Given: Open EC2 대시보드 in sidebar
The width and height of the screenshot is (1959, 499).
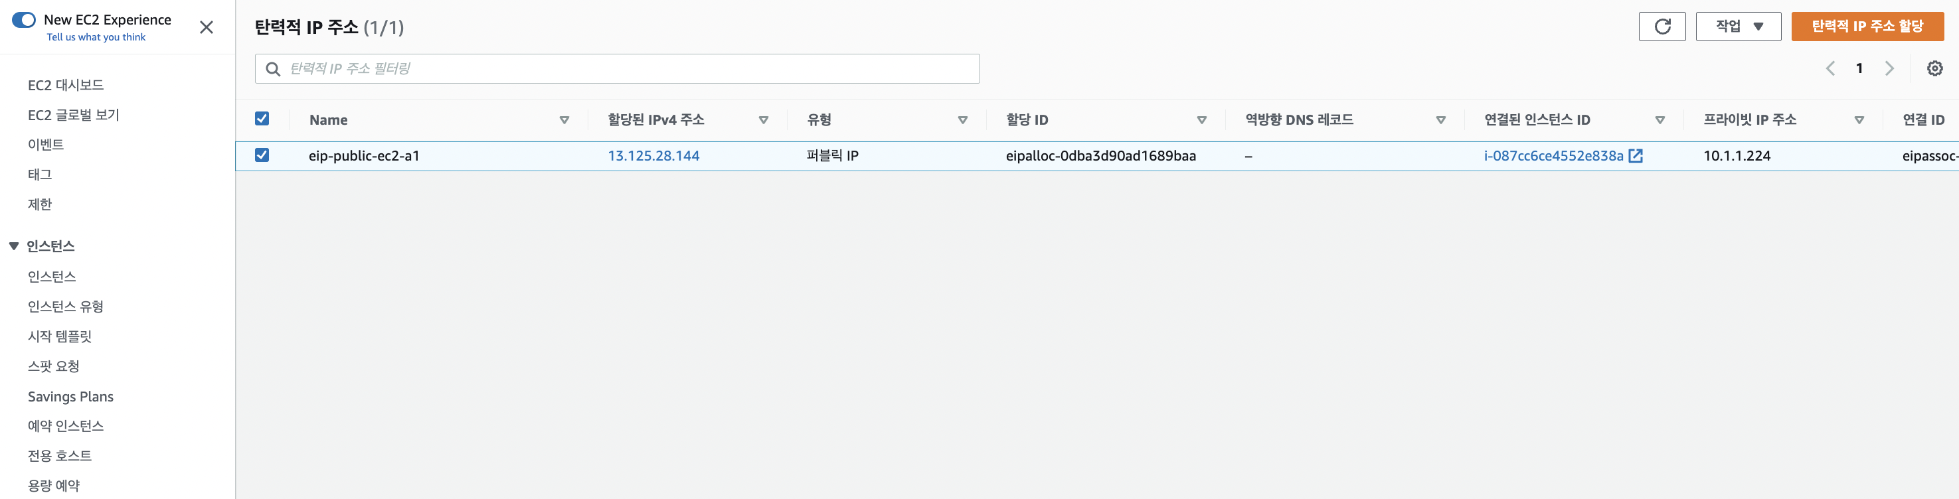Looking at the screenshot, I should 65,85.
